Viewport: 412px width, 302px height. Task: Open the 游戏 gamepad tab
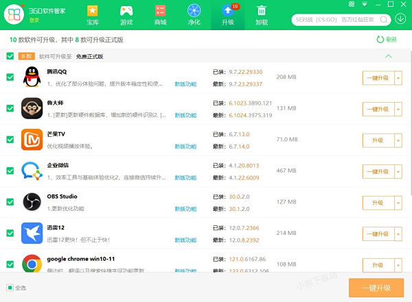tap(126, 15)
